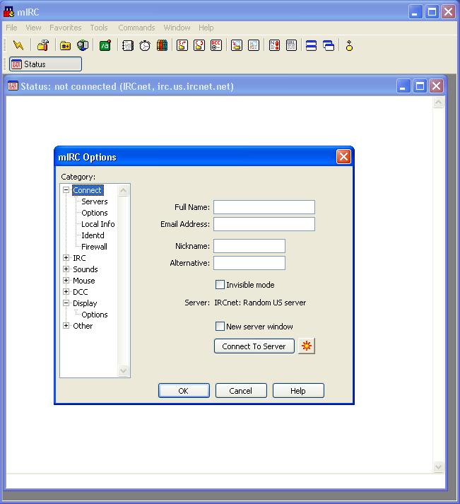Click the tile windows toolbar icon

(311, 46)
